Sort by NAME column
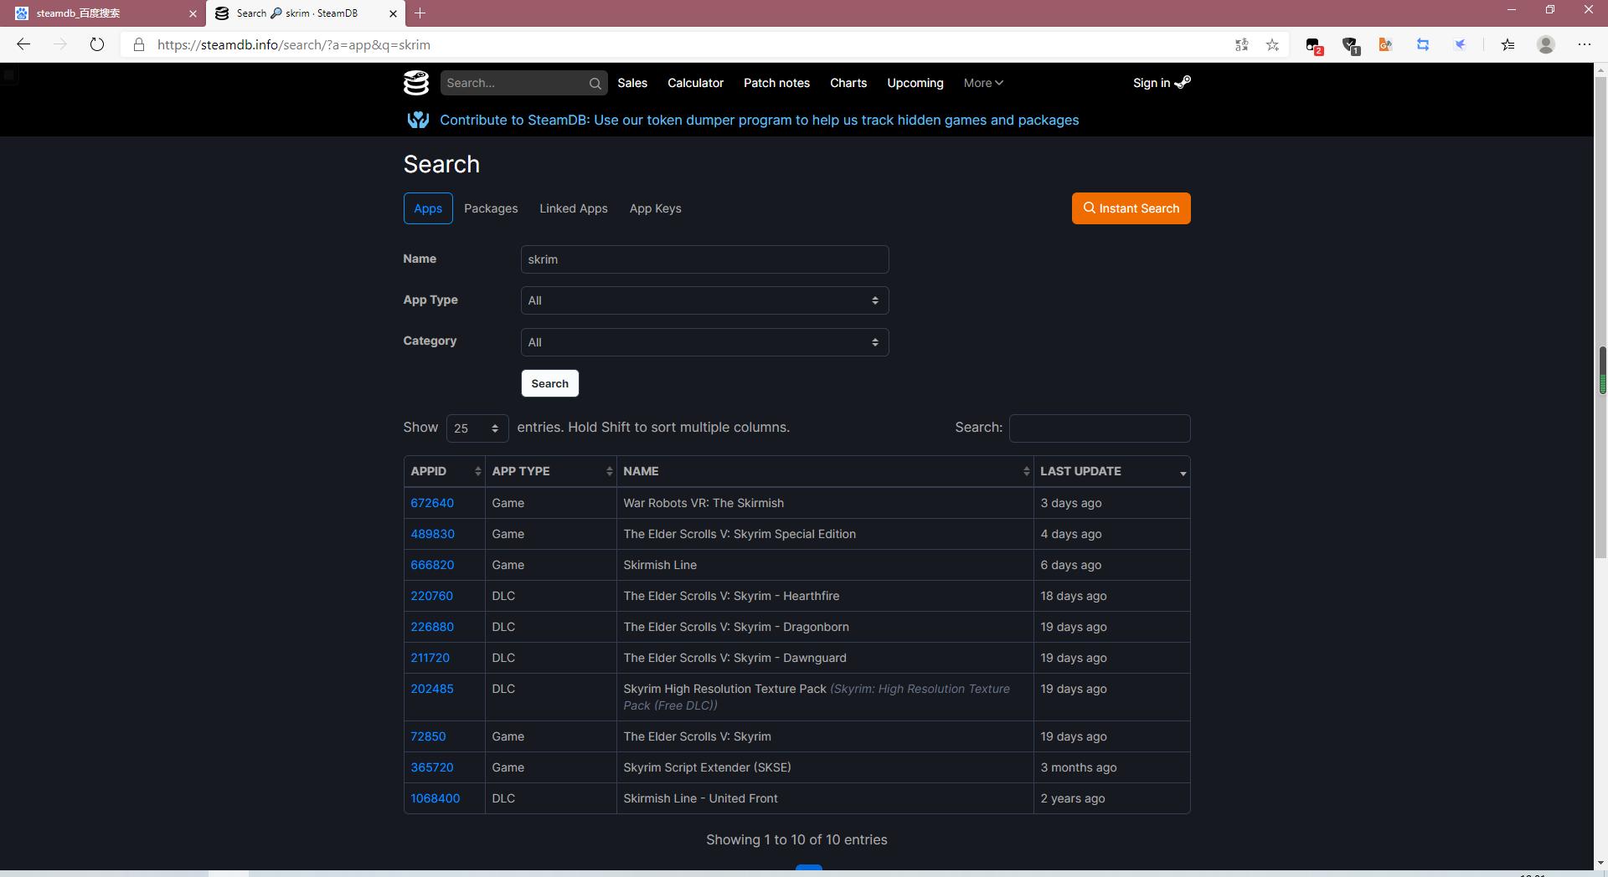 [x=825, y=471]
